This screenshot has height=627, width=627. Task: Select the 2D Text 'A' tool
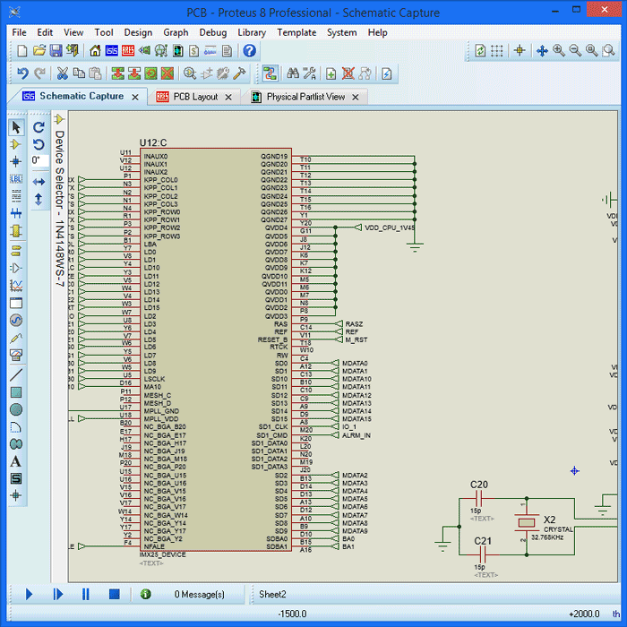(x=16, y=461)
